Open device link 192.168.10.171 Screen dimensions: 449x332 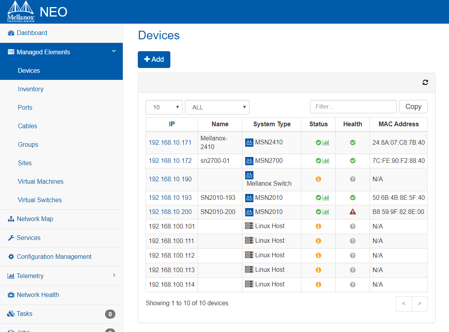tap(170, 142)
